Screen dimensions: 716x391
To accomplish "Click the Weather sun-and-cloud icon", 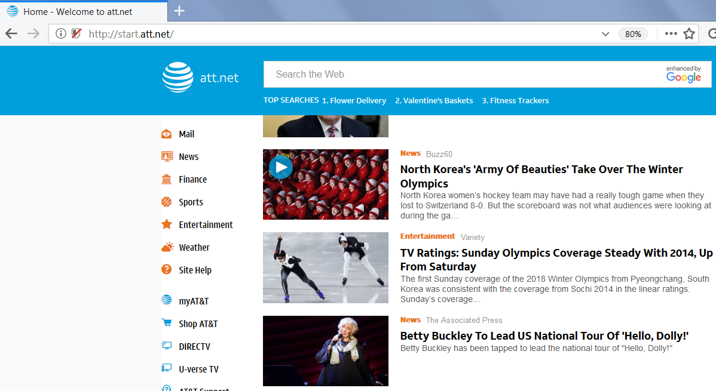I will 167,247.
